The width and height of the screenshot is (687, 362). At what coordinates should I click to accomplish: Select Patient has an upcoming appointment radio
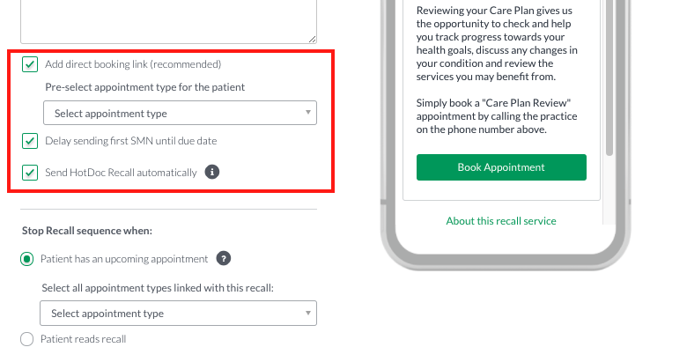27,259
